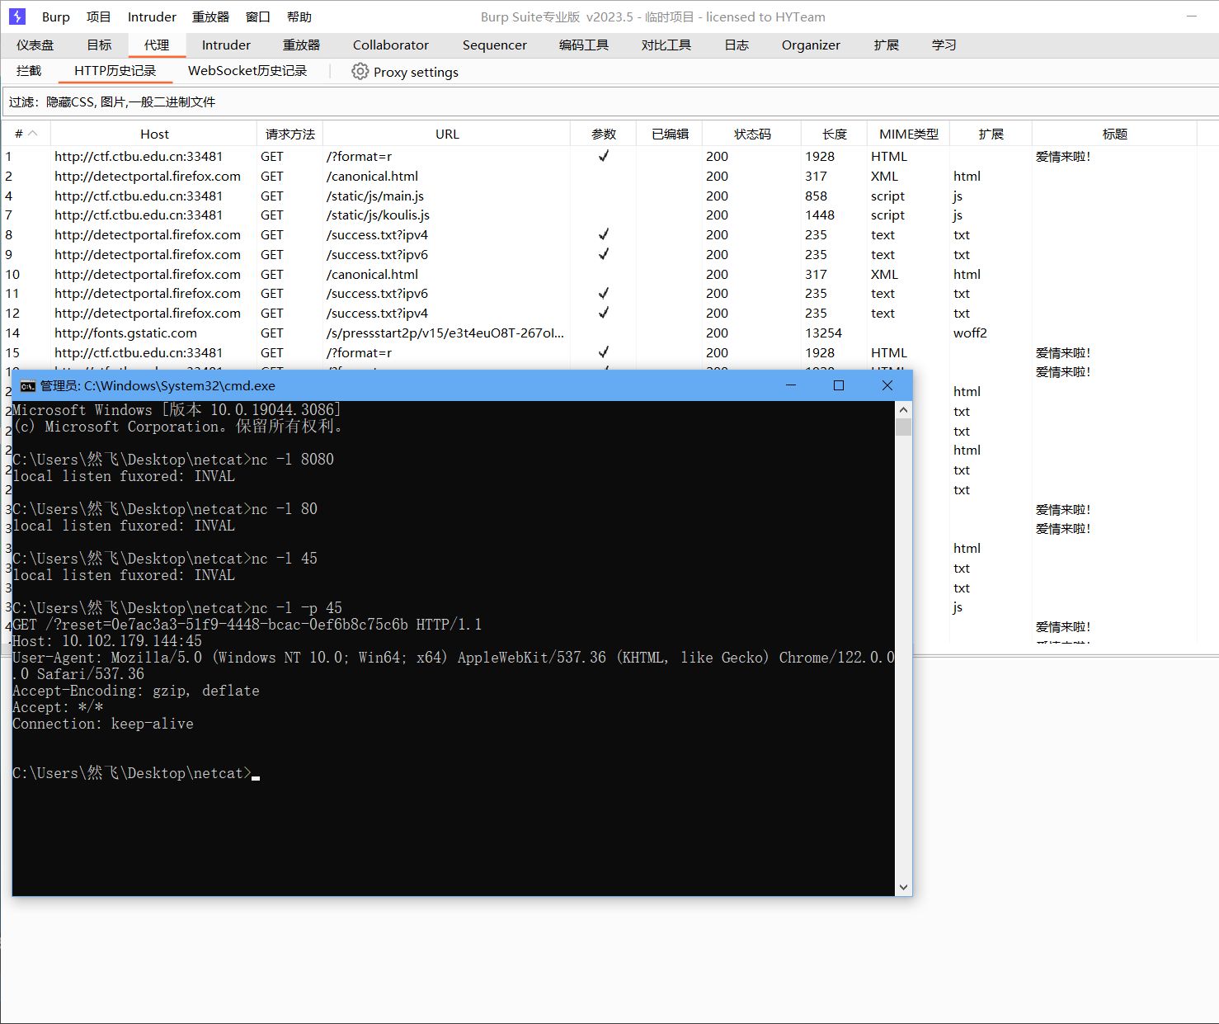This screenshot has width=1219, height=1024.
Task: Minimize the cmd.exe window
Action: (791, 385)
